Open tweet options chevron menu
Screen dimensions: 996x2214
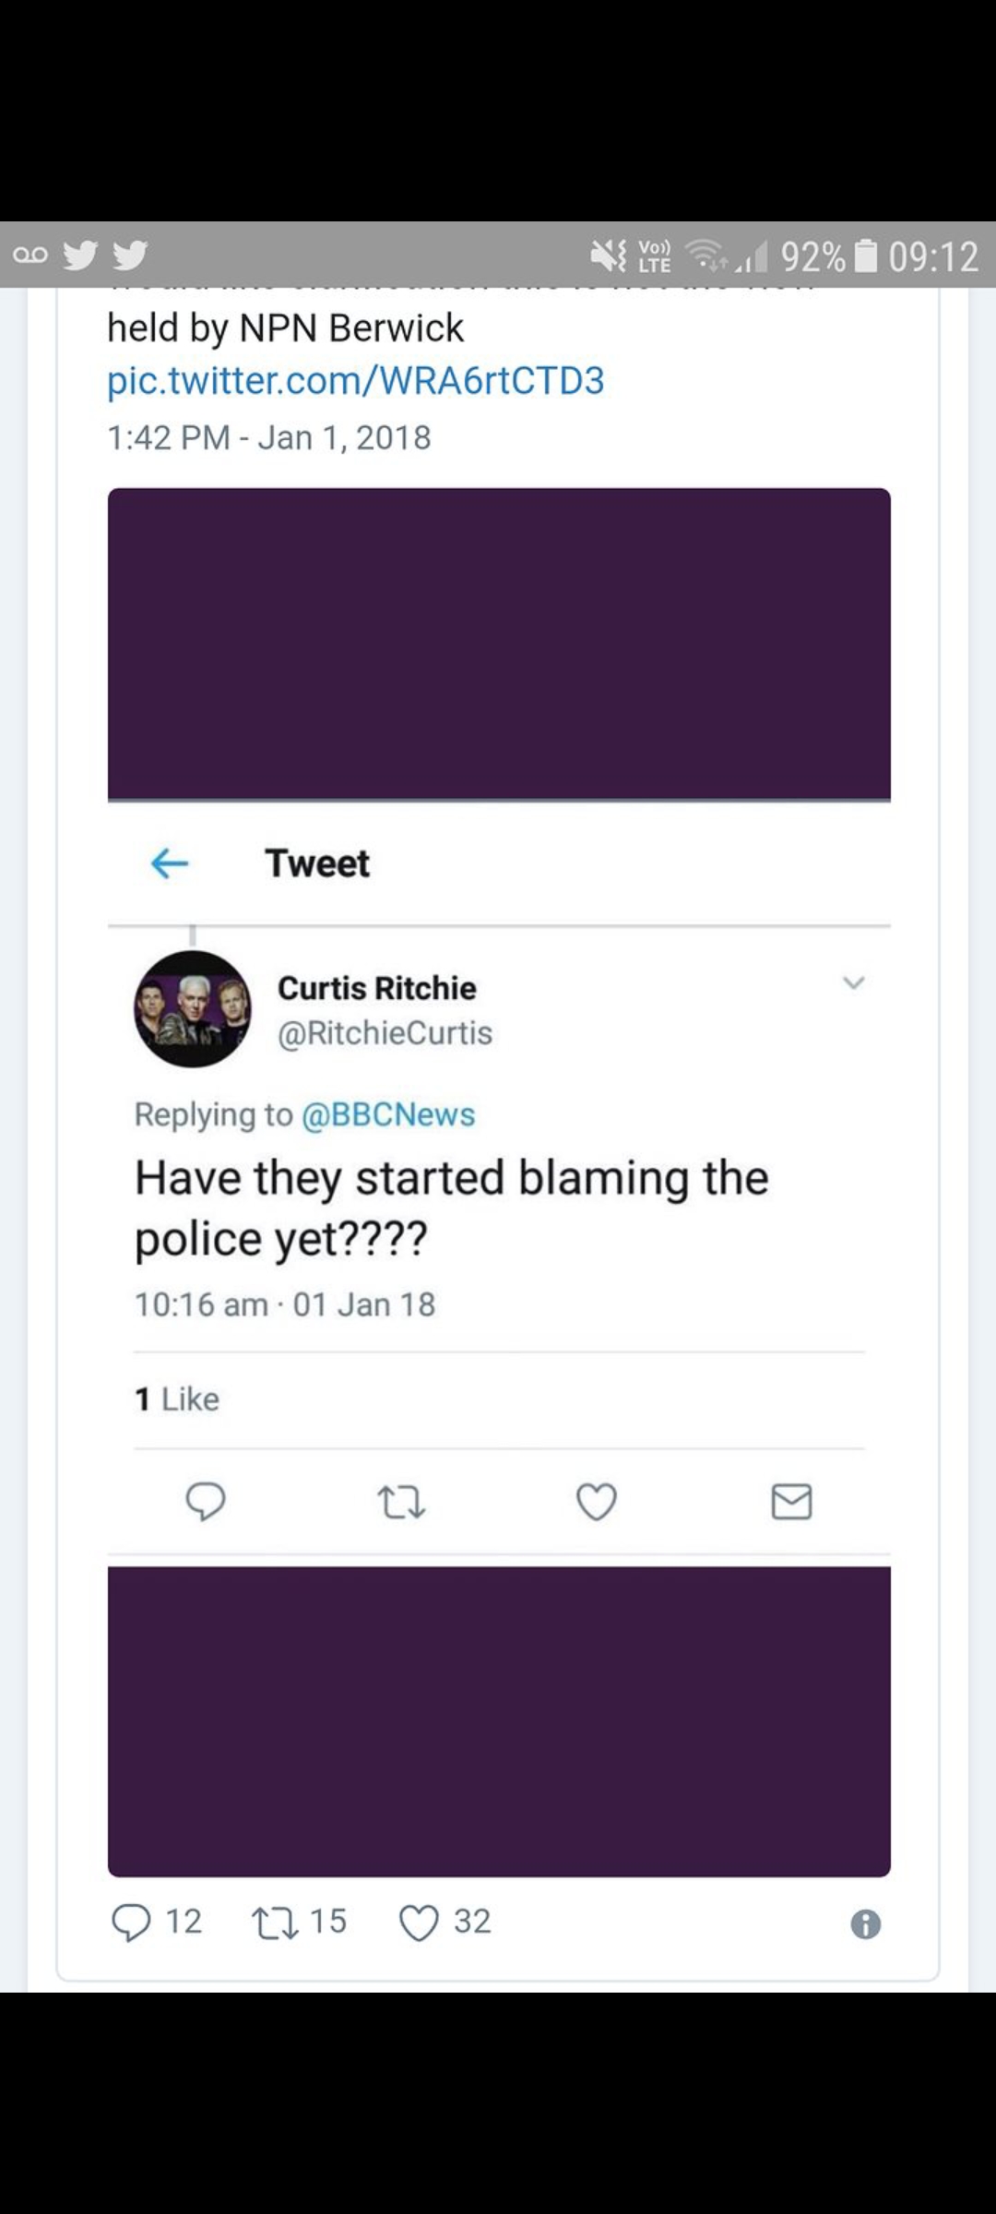click(x=854, y=983)
